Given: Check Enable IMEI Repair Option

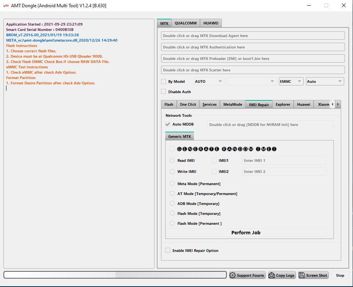Looking at the screenshot, I should (x=168, y=250).
